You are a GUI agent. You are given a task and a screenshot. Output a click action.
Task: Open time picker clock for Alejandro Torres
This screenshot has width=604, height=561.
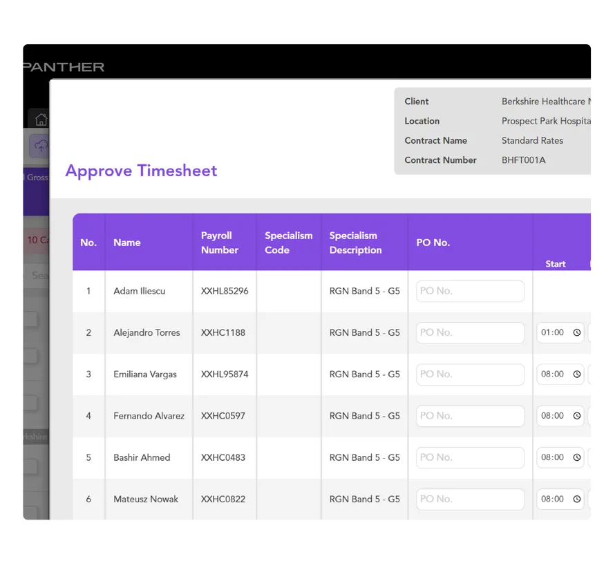[x=576, y=333]
